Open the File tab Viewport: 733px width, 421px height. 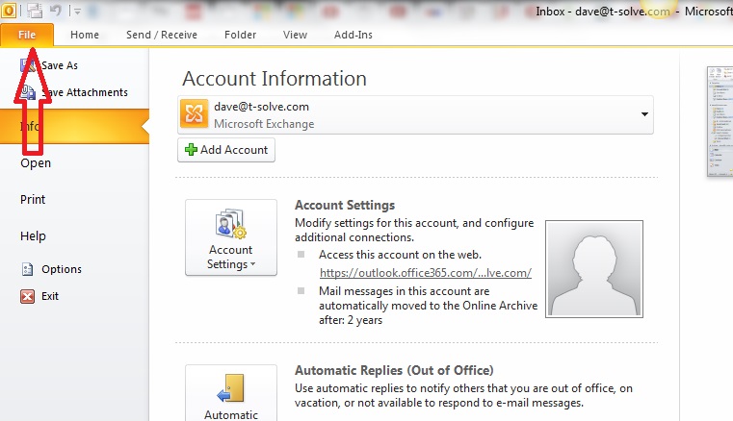point(27,35)
